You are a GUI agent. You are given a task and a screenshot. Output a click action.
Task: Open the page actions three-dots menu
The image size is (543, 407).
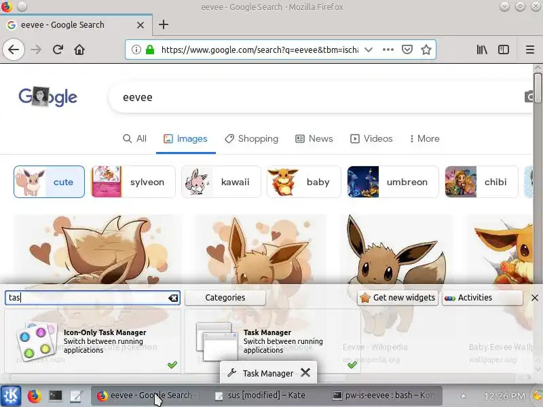388,50
